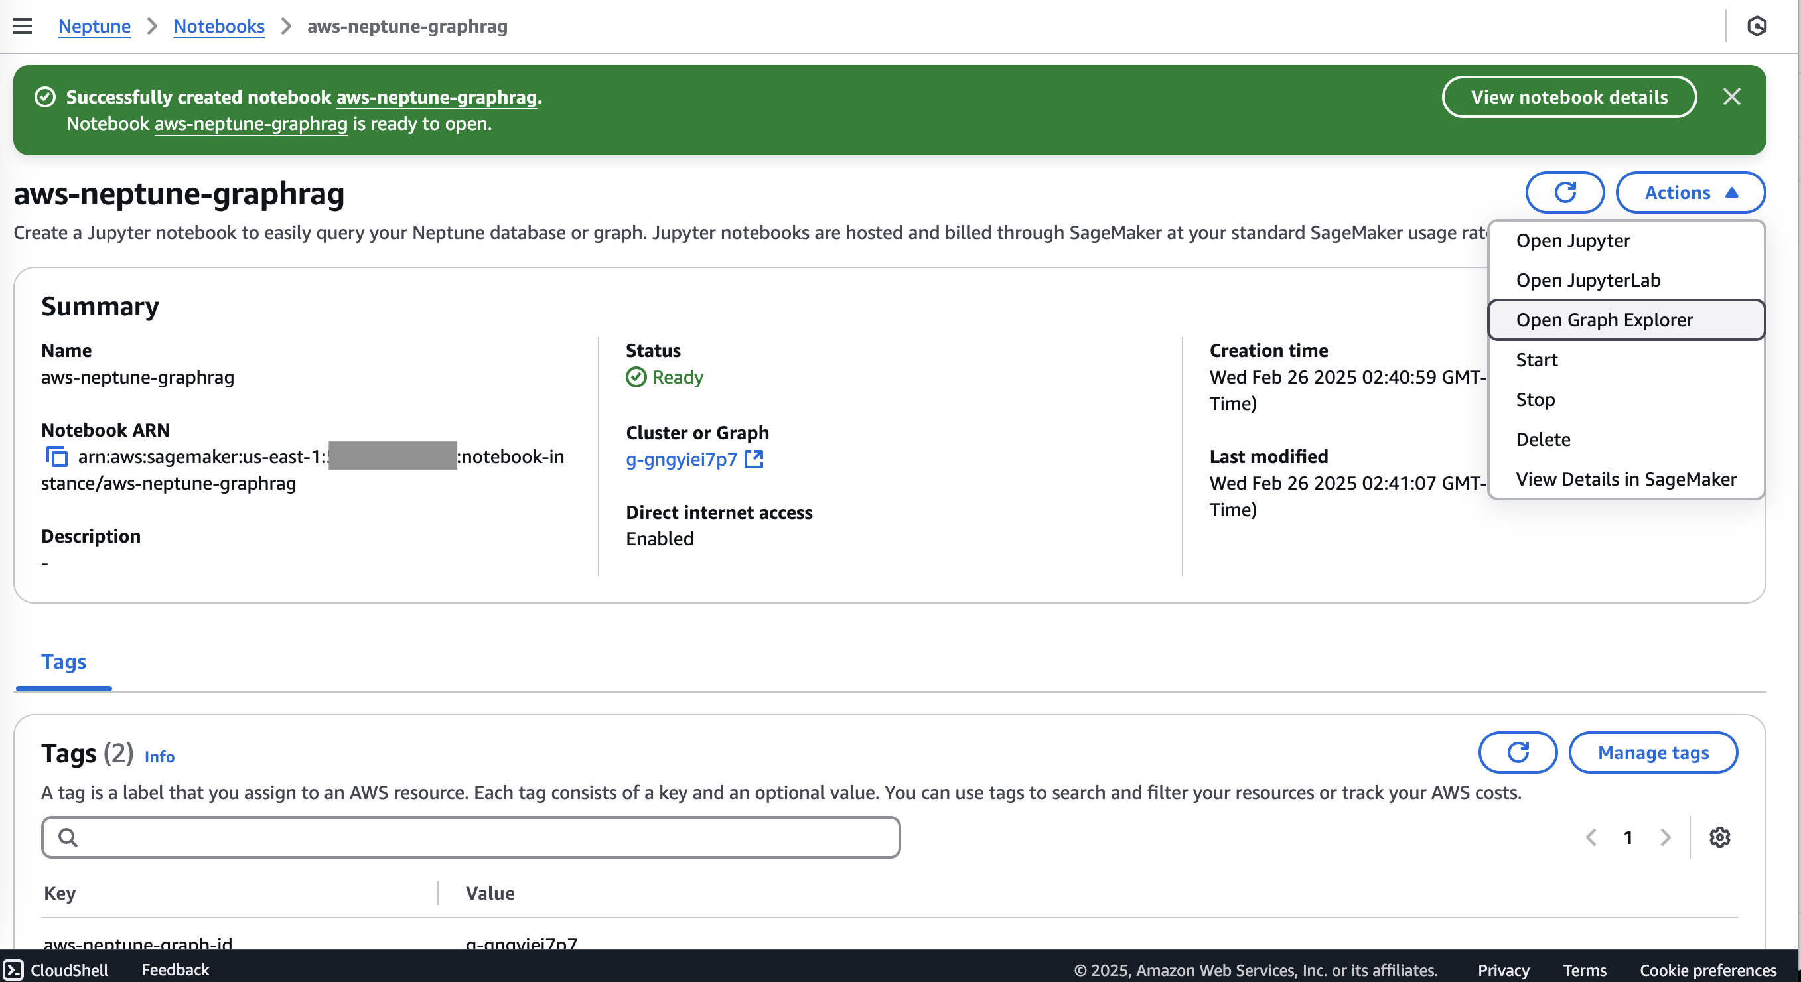The height and width of the screenshot is (982, 1801).
Task: Click the settings icon in the top-right corner
Action: [x=1758, y=26]
